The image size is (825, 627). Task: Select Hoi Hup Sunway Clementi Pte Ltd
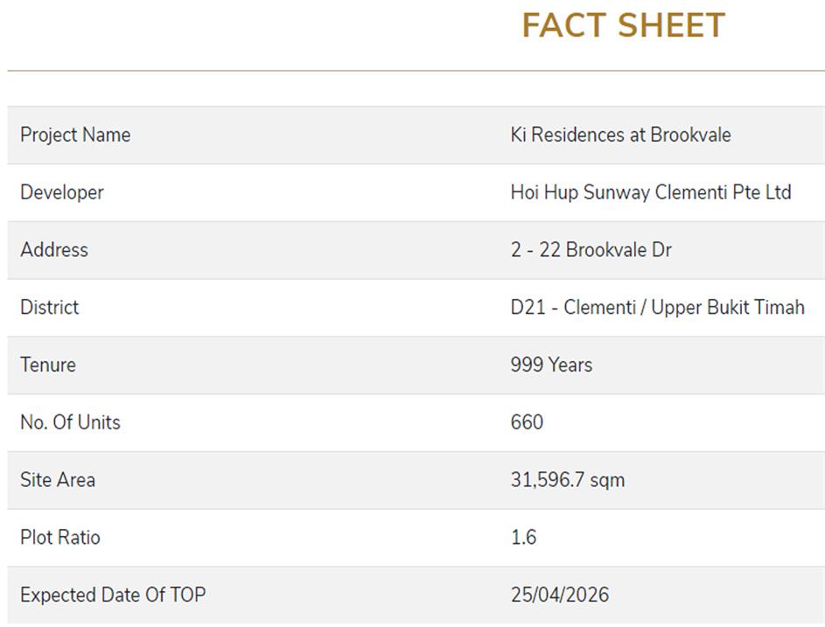651,192
